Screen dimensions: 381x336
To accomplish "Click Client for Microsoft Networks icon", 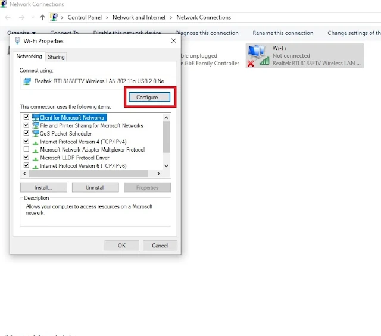I will click(x=36, y=117).
